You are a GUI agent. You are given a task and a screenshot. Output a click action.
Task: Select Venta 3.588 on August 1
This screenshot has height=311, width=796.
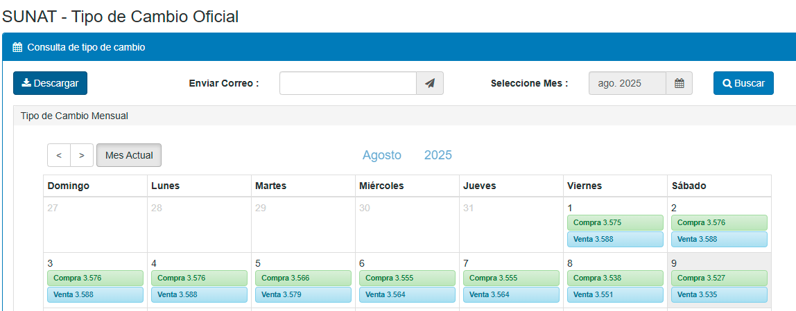[x=615, y=239]
